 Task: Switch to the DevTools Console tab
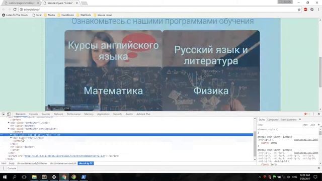coord(34,114)
